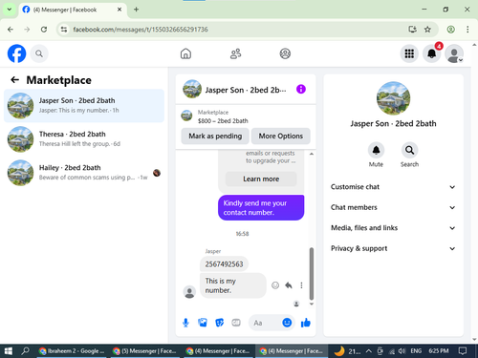
Task: Record a voice clip with microphone
Action: [185, 323]
